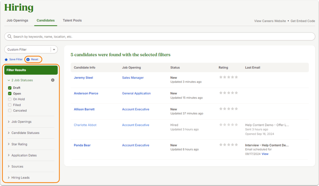The height and width of the screenshot is (186, 319).
Task: Click the Filter Results header
Action: point(31,70)
